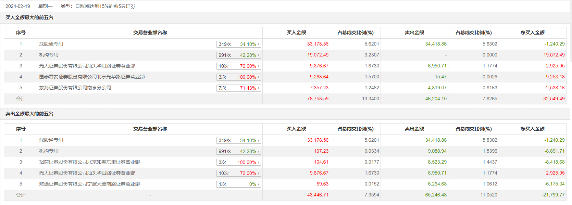
Task: Open 991次 42.28% stats in the sell table
Action: click(238, 151)
